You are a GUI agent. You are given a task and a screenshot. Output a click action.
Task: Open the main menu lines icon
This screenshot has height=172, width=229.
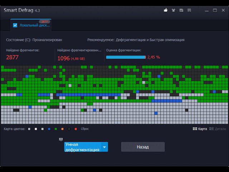click(x=189, y=10)
